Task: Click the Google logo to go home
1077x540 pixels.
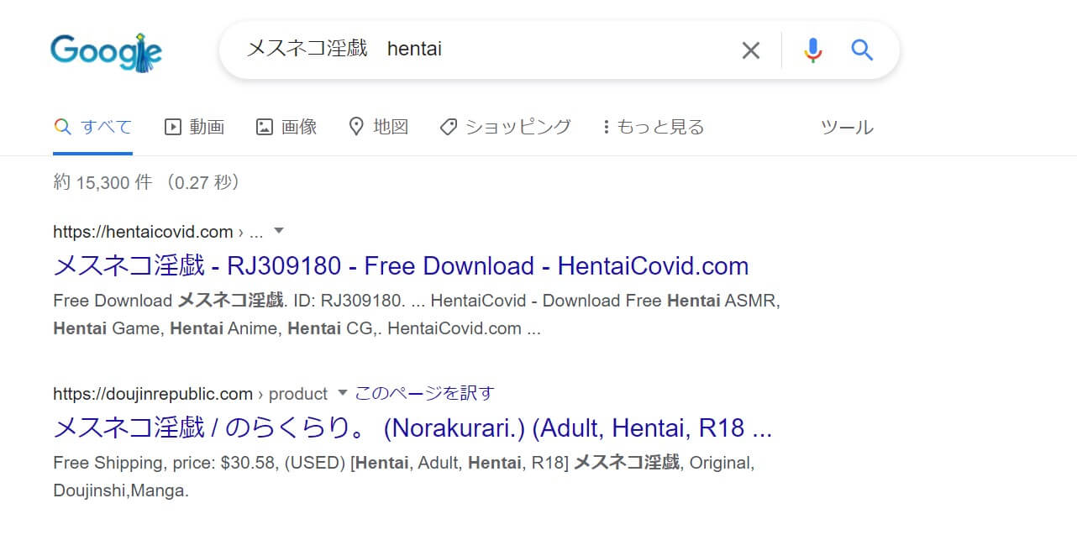Action: point(106,52)
